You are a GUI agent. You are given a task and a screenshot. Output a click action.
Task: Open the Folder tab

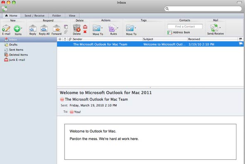57,16
